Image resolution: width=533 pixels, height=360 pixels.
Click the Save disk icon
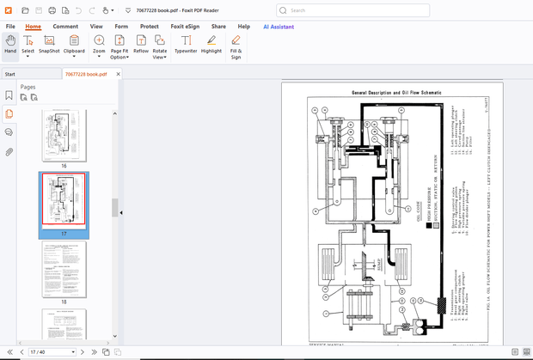coord(39,10)
